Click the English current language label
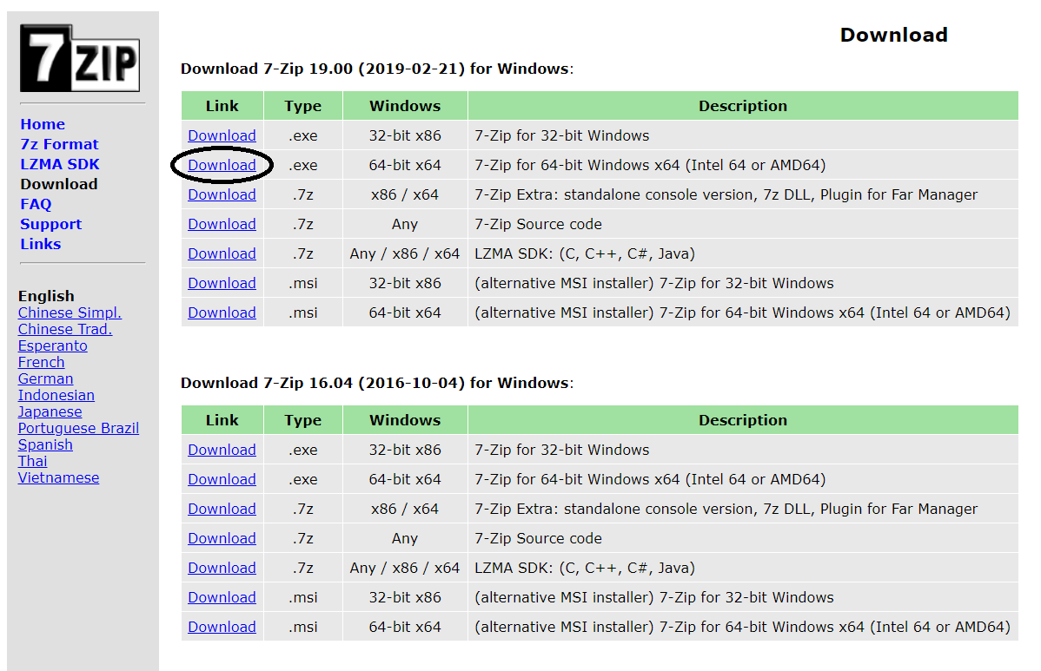This screenshot has width=1041, height=671. [x=46, y=296]
